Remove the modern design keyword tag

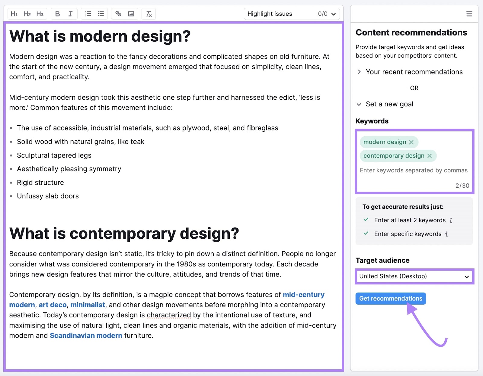(x=411, y=142)
